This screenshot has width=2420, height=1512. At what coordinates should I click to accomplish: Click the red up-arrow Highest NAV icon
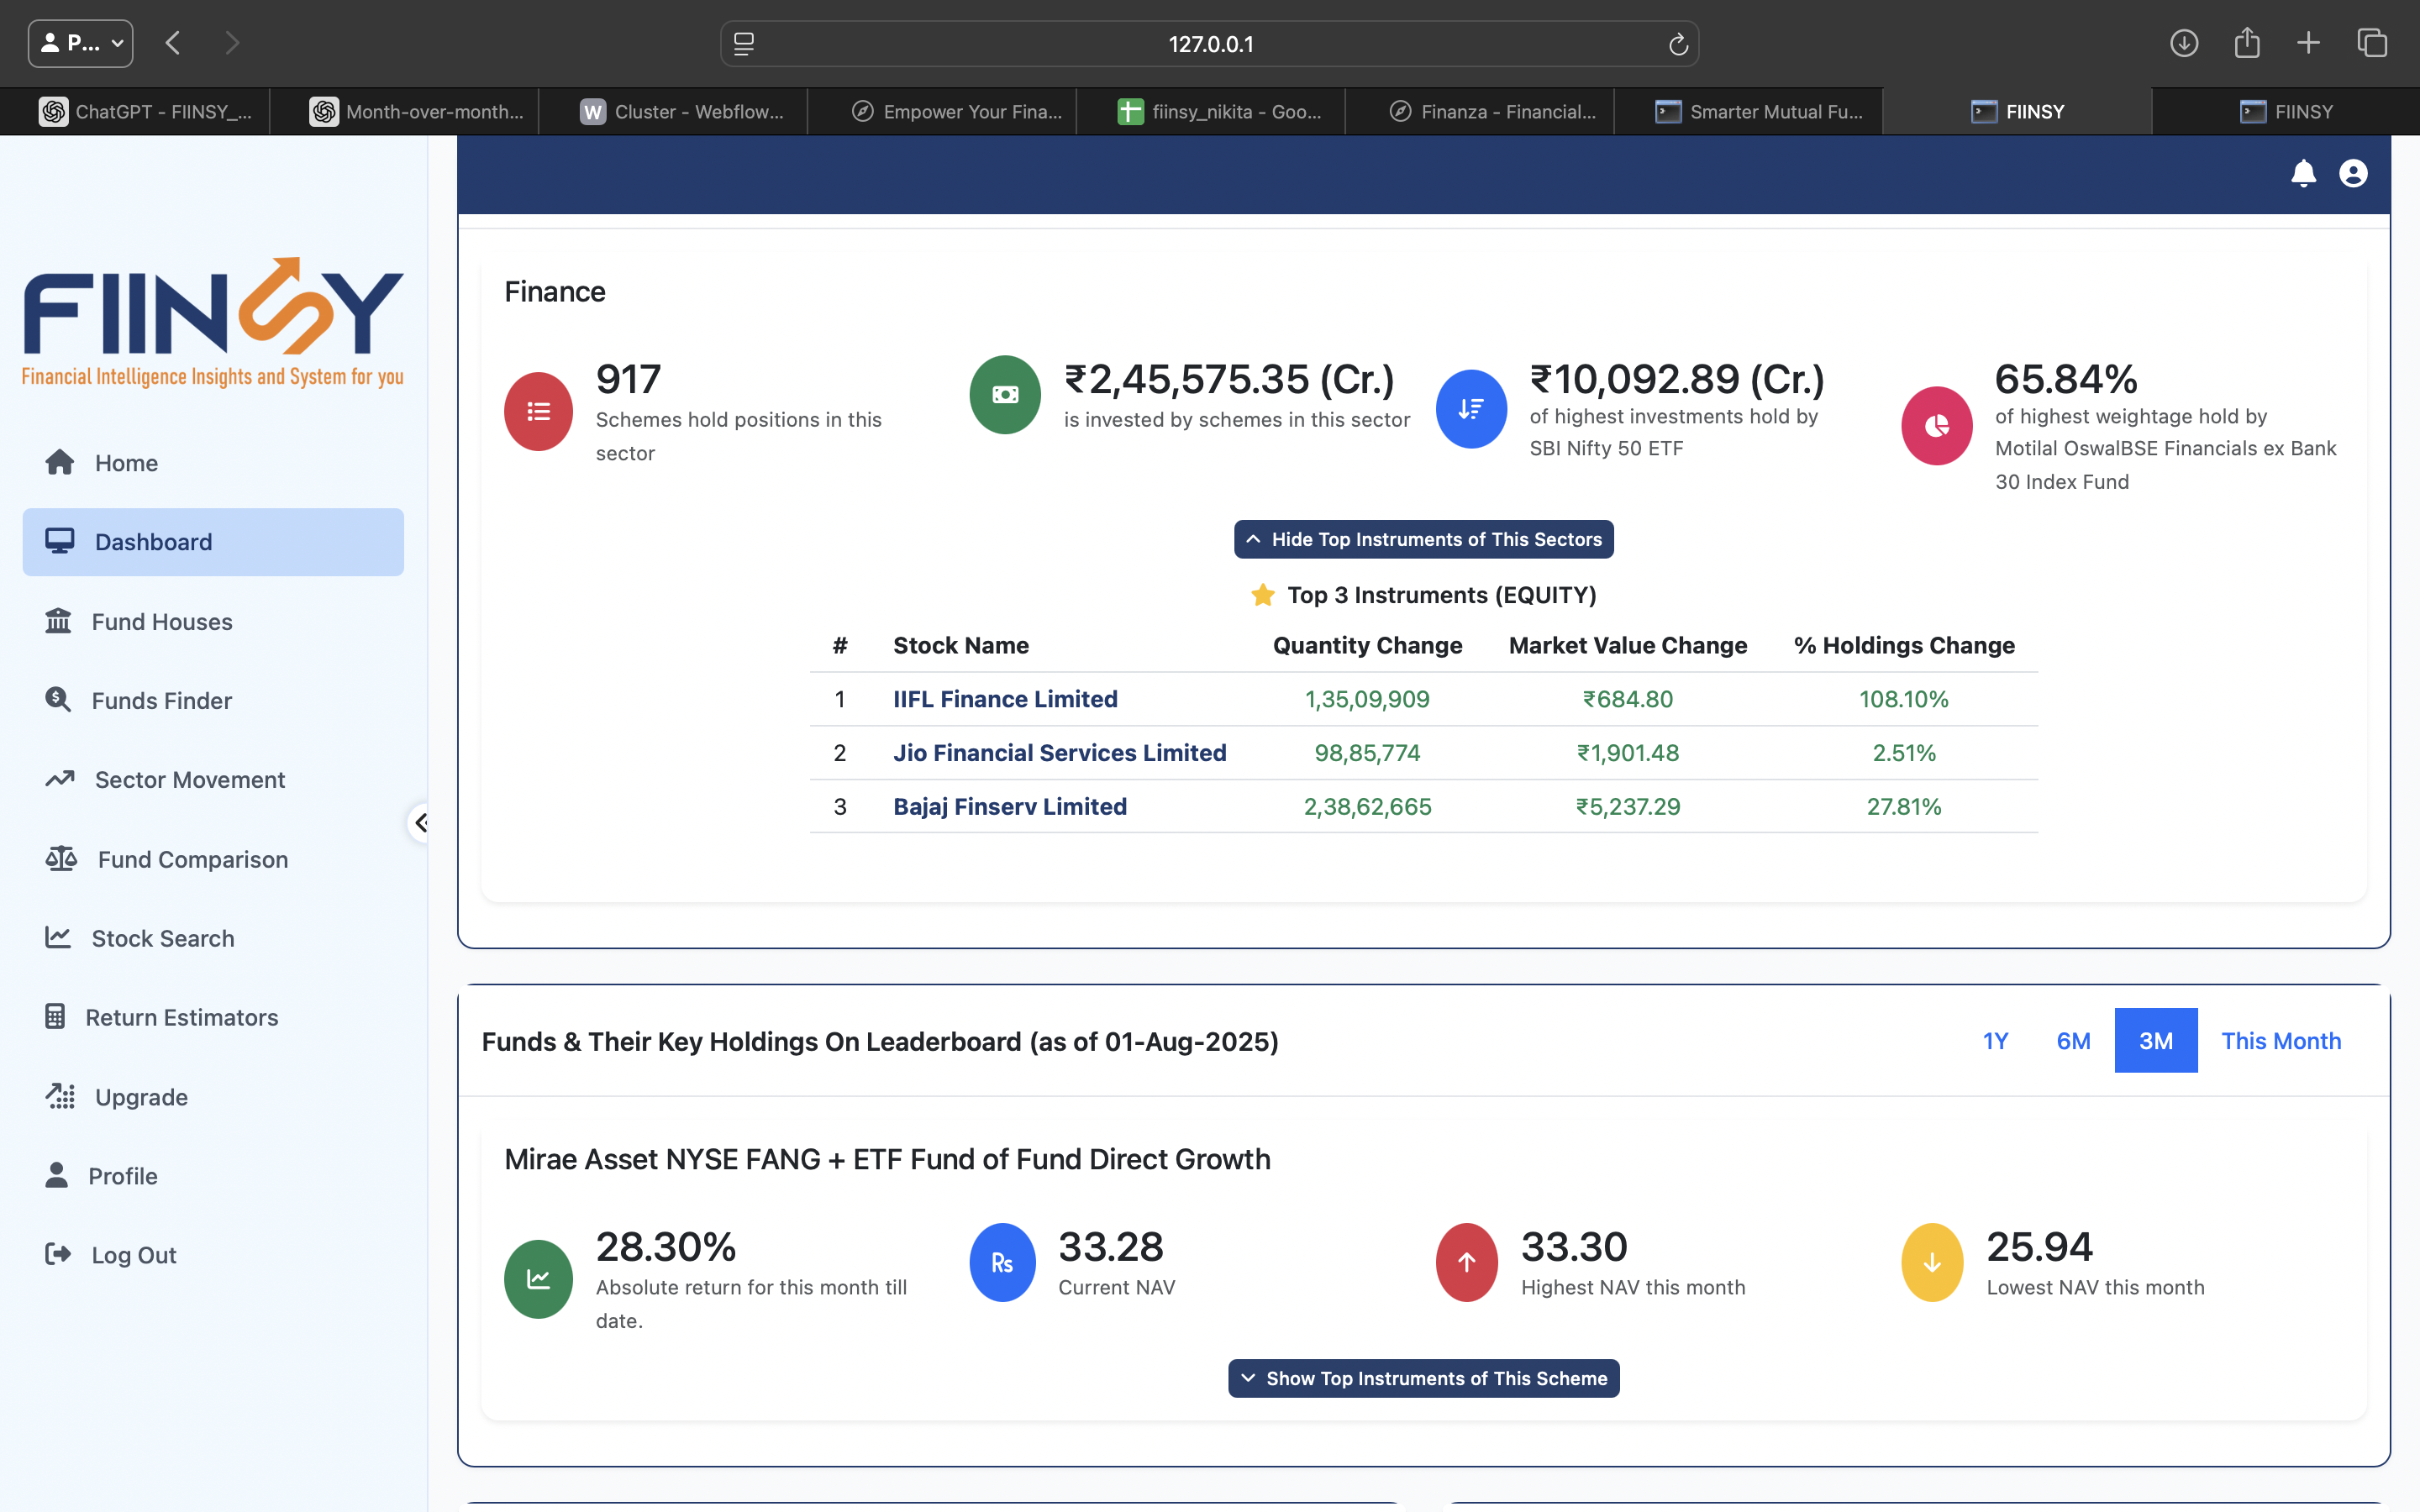[x=1466, y=1263]
